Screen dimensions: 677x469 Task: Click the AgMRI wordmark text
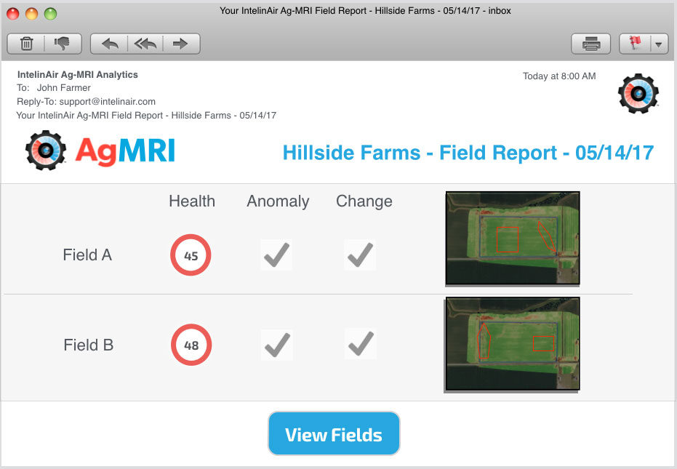click(x=125, y=151)
